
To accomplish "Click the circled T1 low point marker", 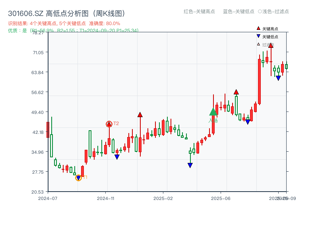I will pos(78,178).
